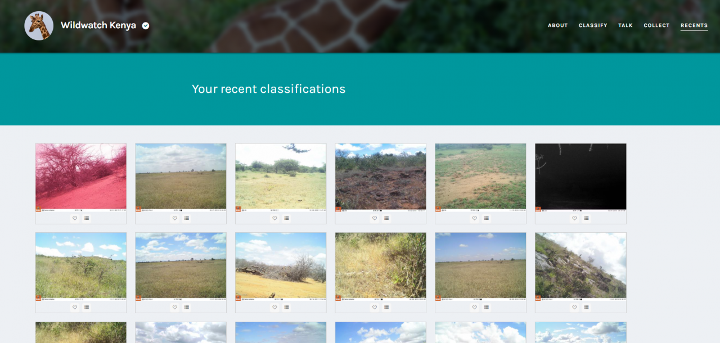Favorite the dark night camera image

[574, 218]
